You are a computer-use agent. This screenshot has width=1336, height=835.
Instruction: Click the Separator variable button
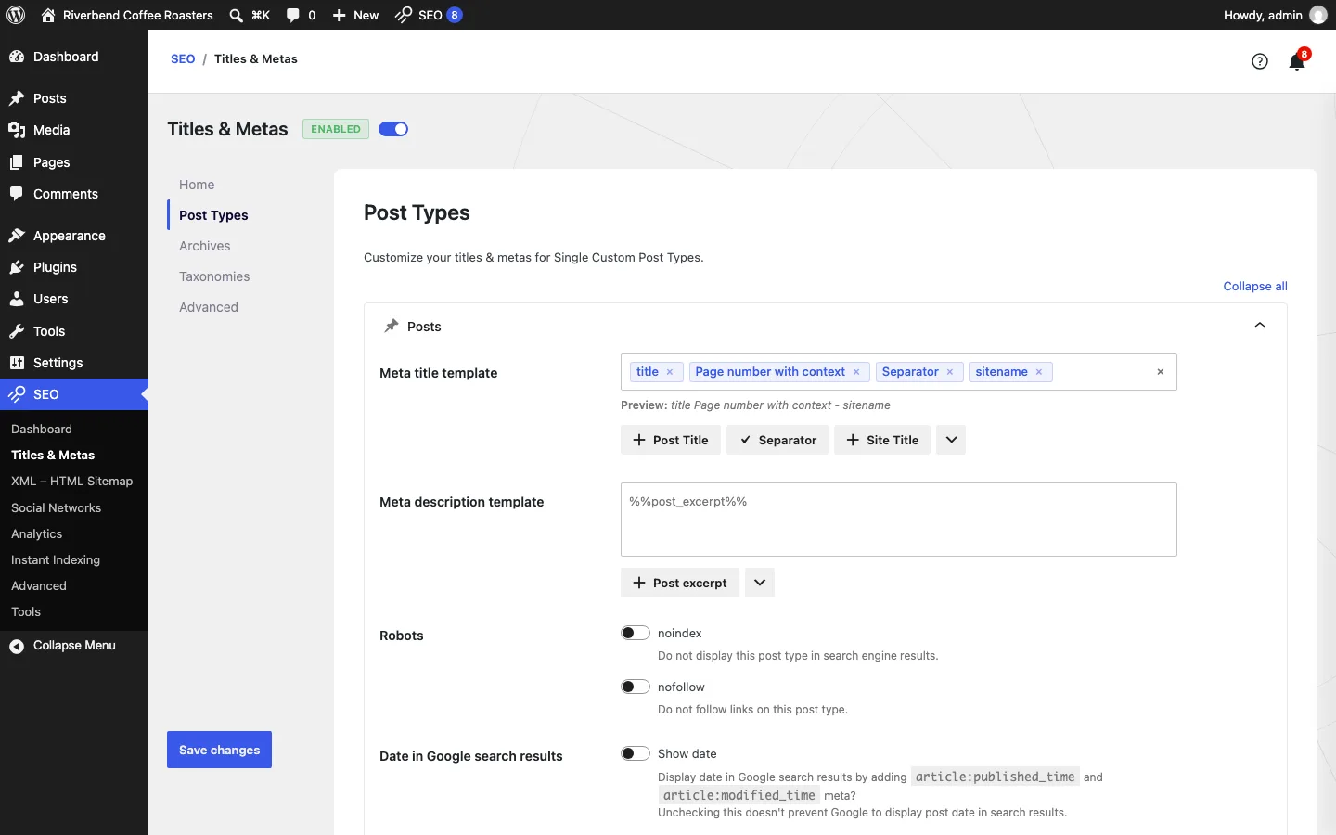coord(777,440)
